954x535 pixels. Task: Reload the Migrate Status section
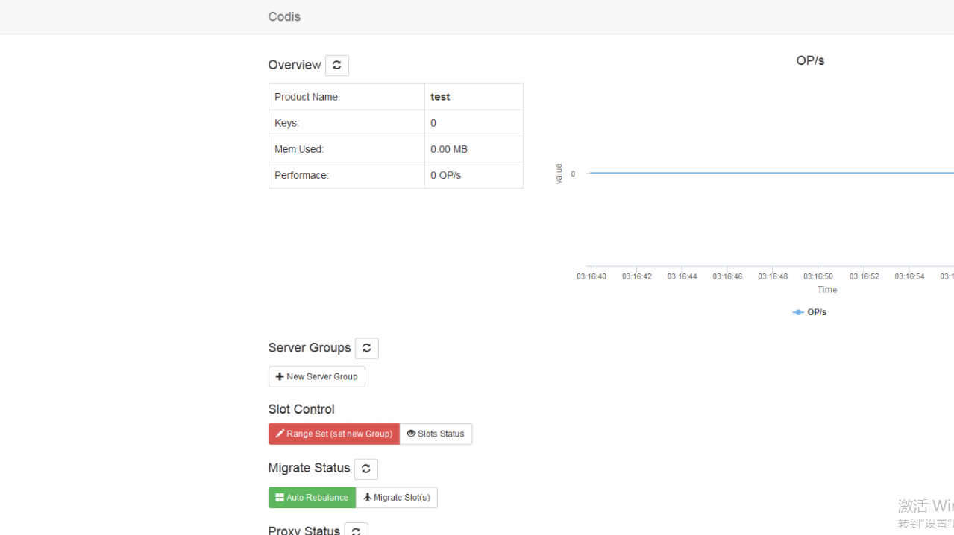coord(365,469)
